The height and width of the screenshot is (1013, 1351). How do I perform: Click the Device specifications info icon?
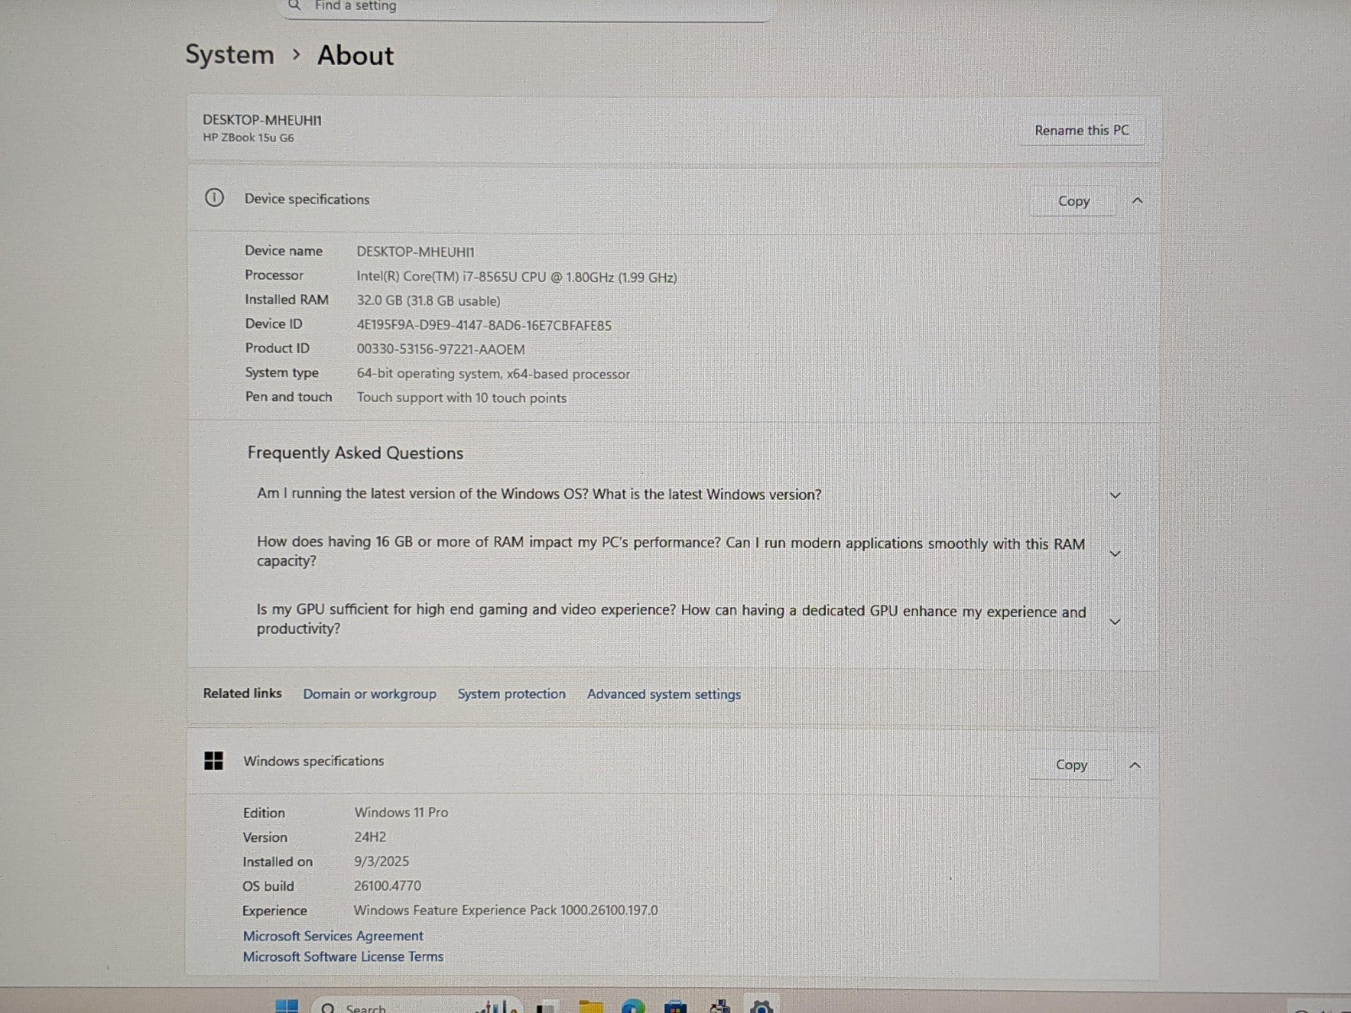click(x=214, y=198)
